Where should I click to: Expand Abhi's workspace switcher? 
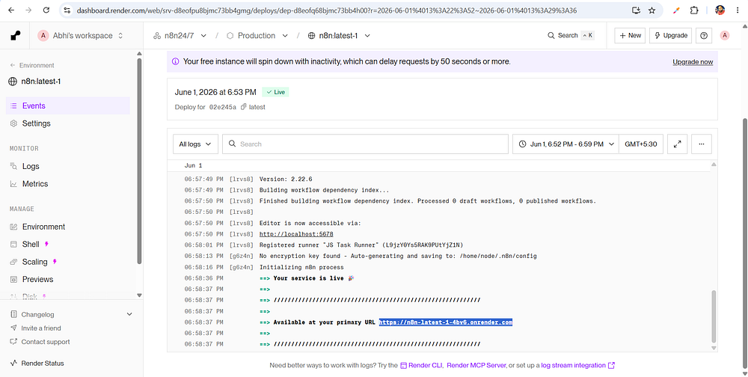click(80, 35)
